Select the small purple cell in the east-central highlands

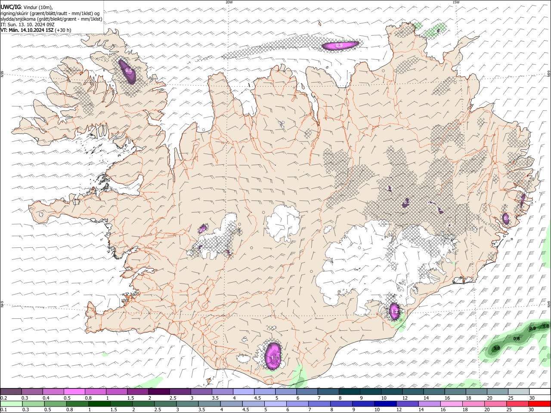(x=406, y=203)
